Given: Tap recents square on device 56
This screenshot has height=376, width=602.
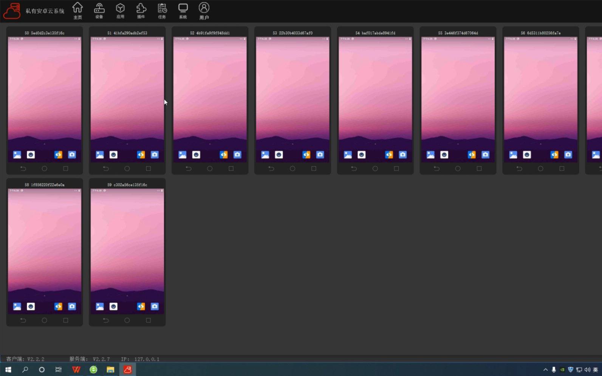Looking at the screenshot, I should 562,169.
